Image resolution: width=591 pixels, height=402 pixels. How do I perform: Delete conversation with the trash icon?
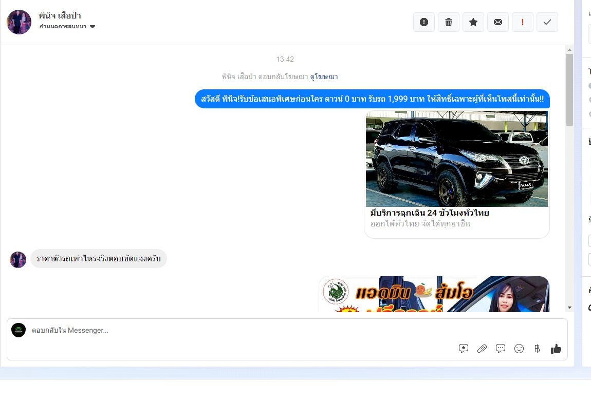449,22
